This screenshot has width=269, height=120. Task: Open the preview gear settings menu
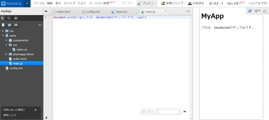point(257,11)
